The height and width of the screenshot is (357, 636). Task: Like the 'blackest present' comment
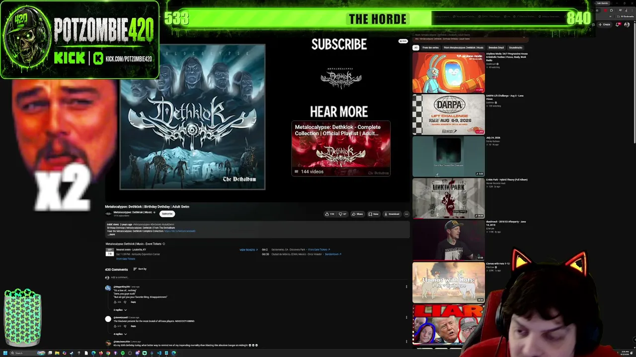click(x=115, y=326)
